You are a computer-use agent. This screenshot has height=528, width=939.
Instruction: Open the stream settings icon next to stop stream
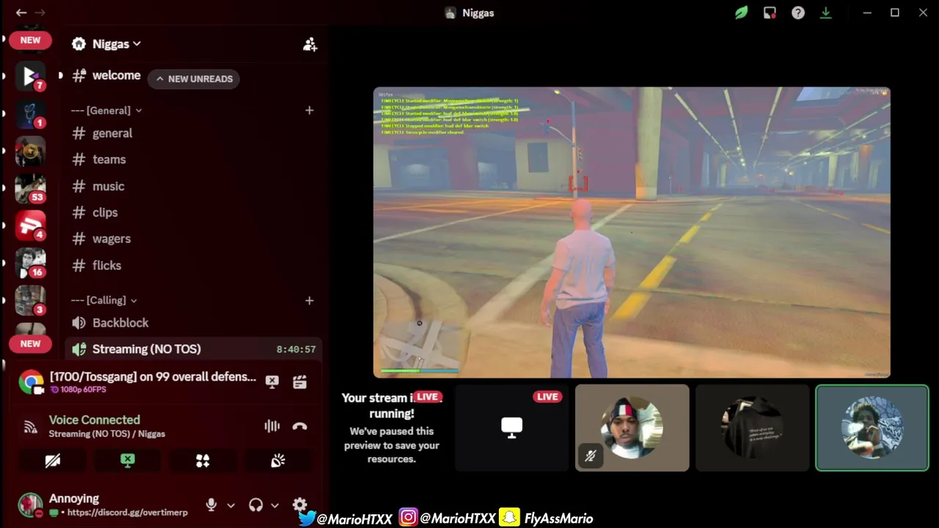[x=299, y=381]
